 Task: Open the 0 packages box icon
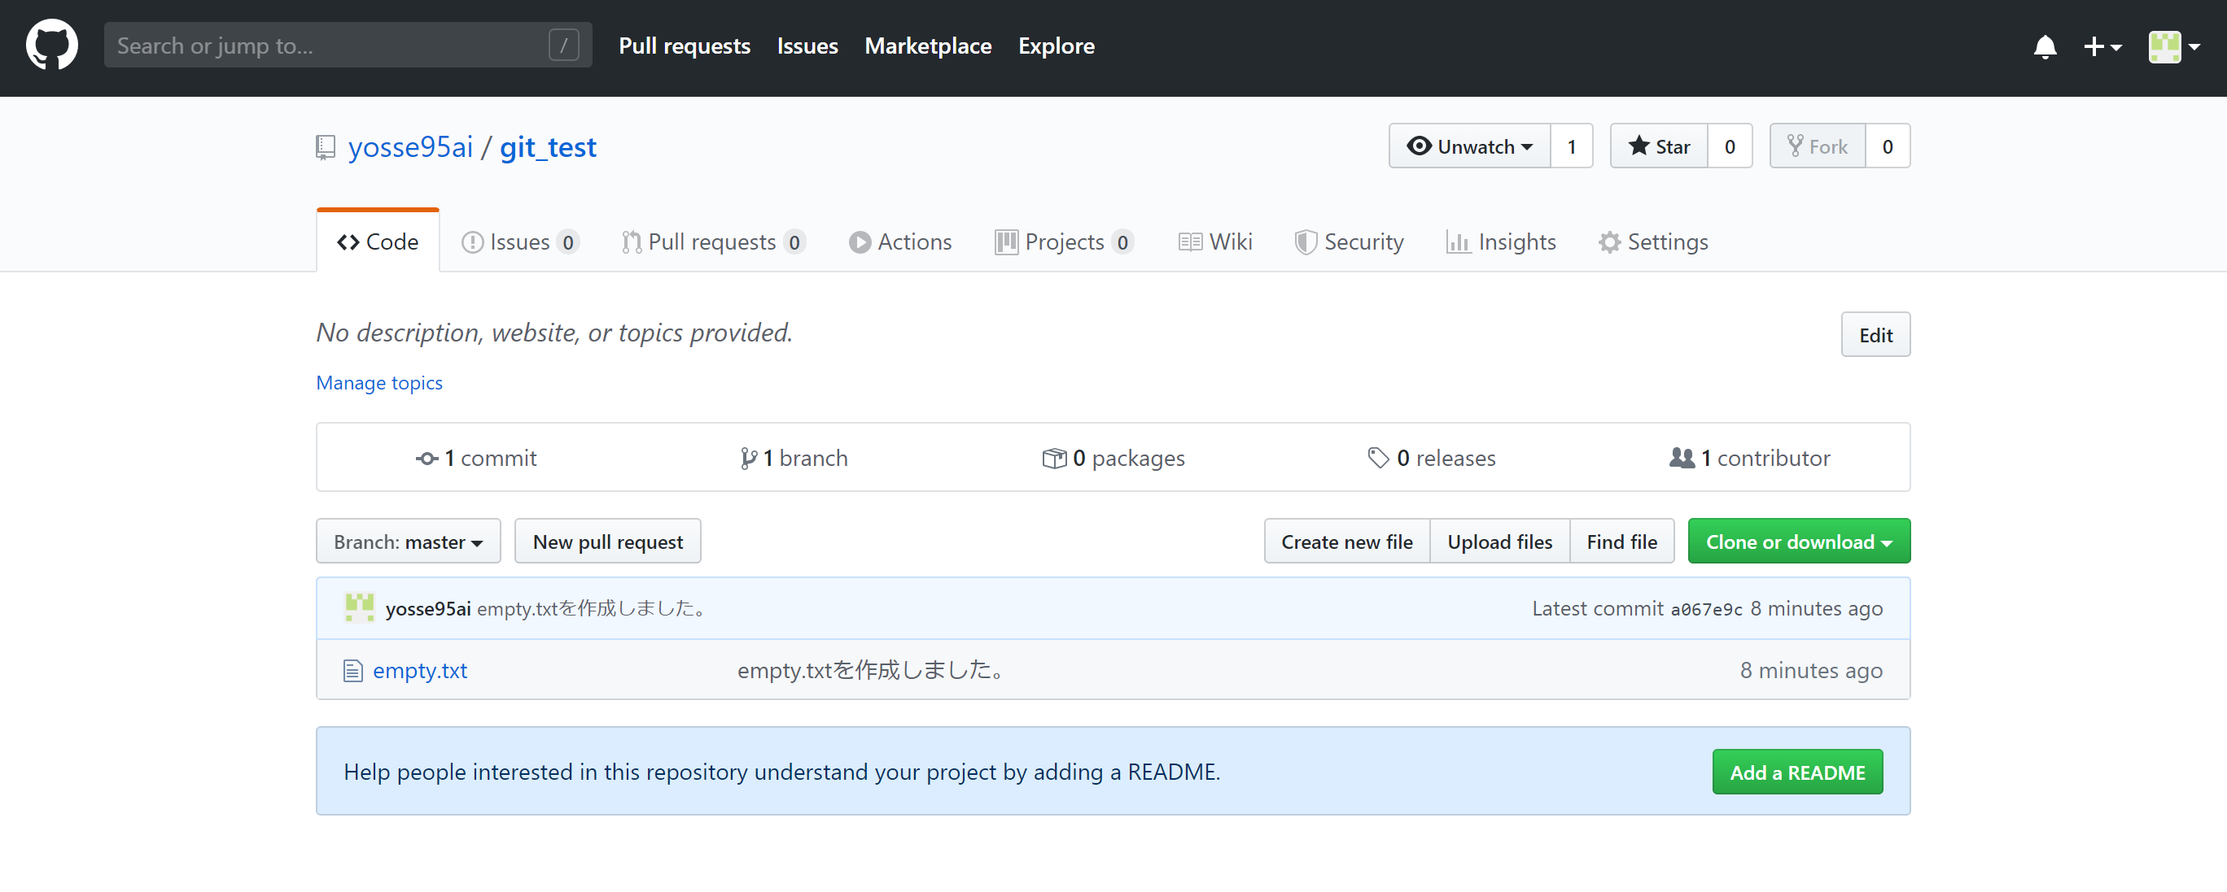coord(1053,458)
